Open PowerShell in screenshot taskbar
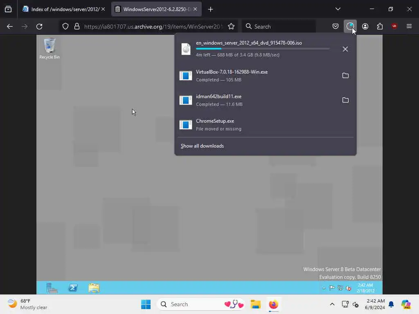This screenshot has width=419, height=314. pos(73,288)
